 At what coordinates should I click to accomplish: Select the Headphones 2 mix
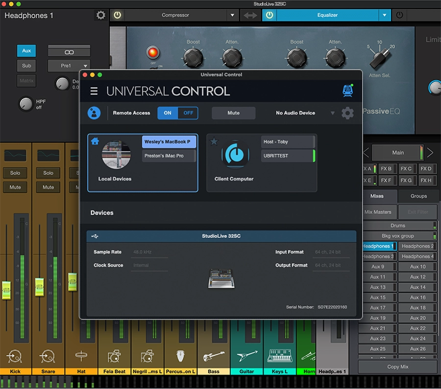tap(417, 246)
